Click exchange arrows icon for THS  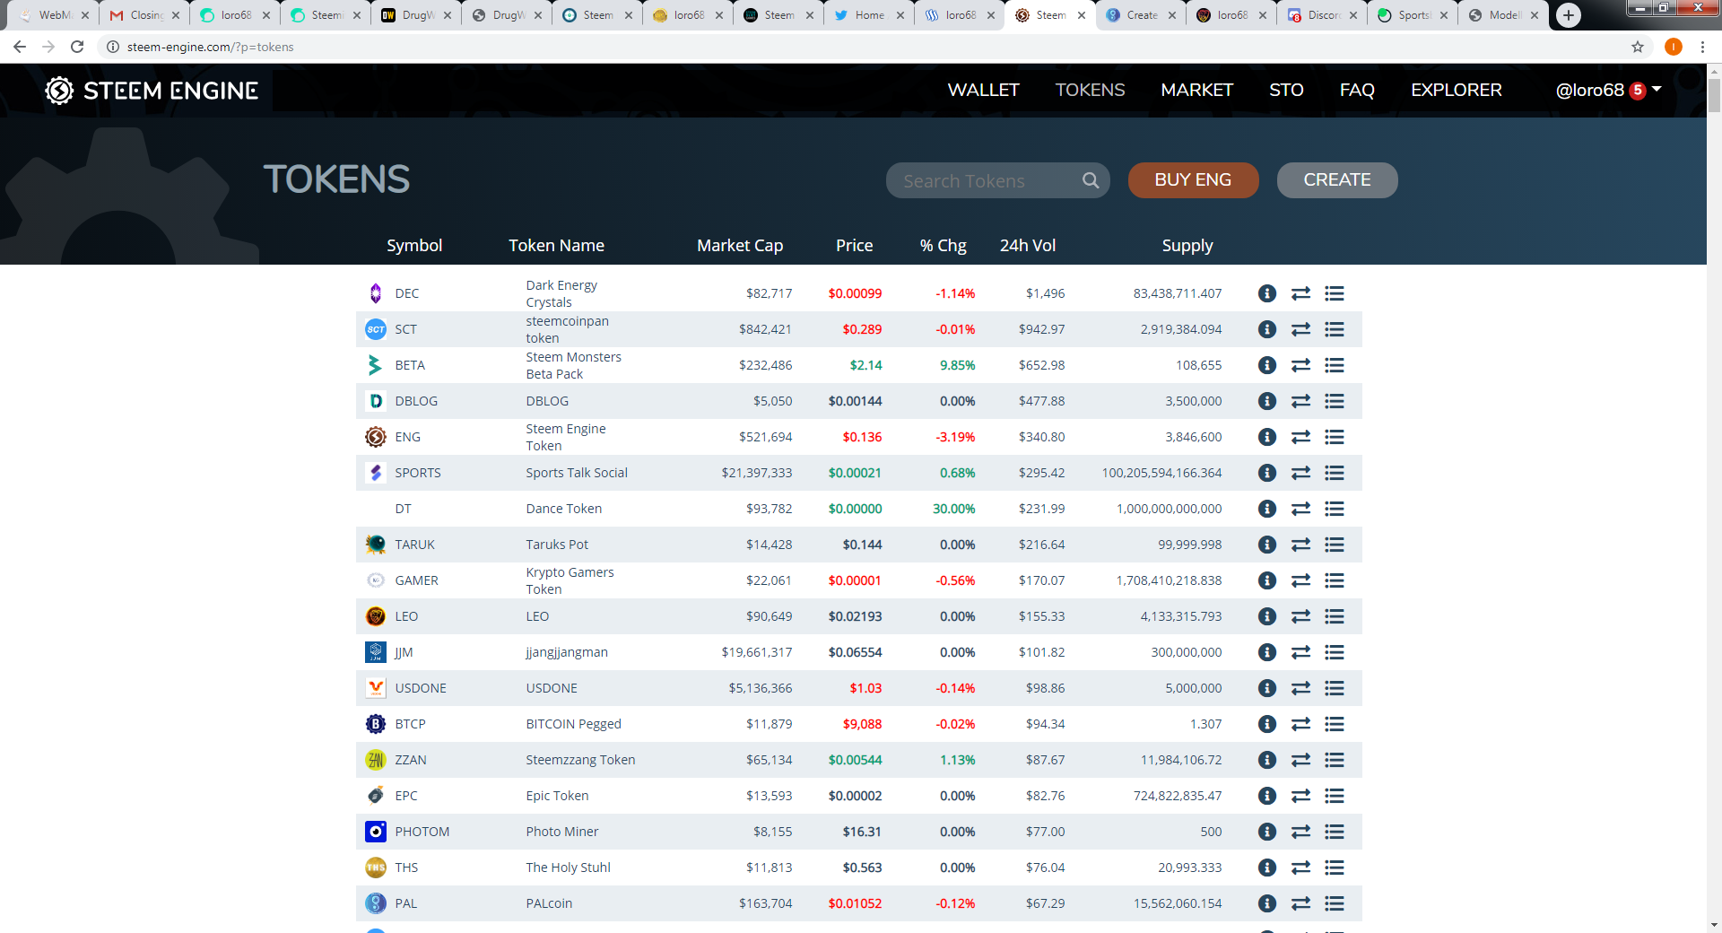1300,868
